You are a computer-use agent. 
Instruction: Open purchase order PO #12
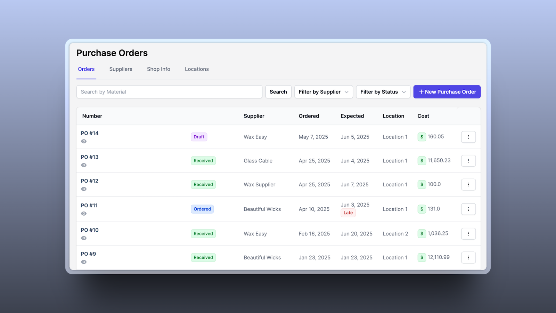coord(90,181)
